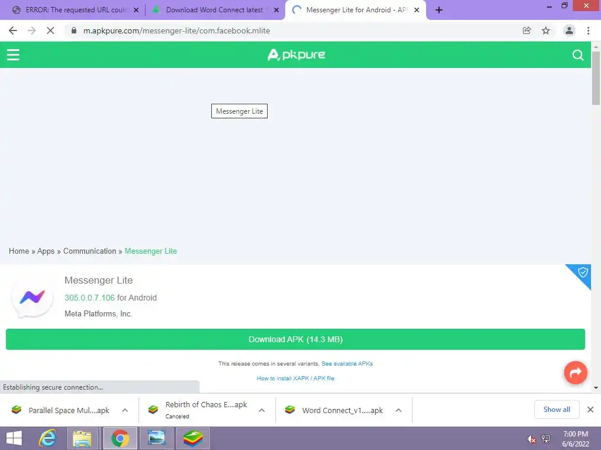
Task: Select the Messenger Lite for Android tab
Action: 356,10
